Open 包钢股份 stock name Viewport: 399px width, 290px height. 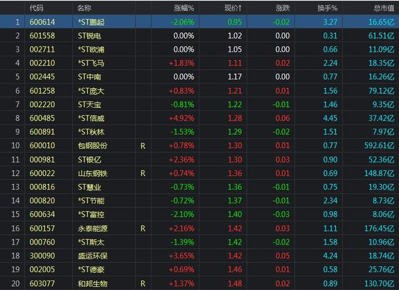point(93,146)
